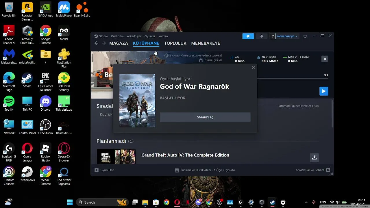
Task: Click the GTA IV game thumbnail
Action: coord(116,157)
